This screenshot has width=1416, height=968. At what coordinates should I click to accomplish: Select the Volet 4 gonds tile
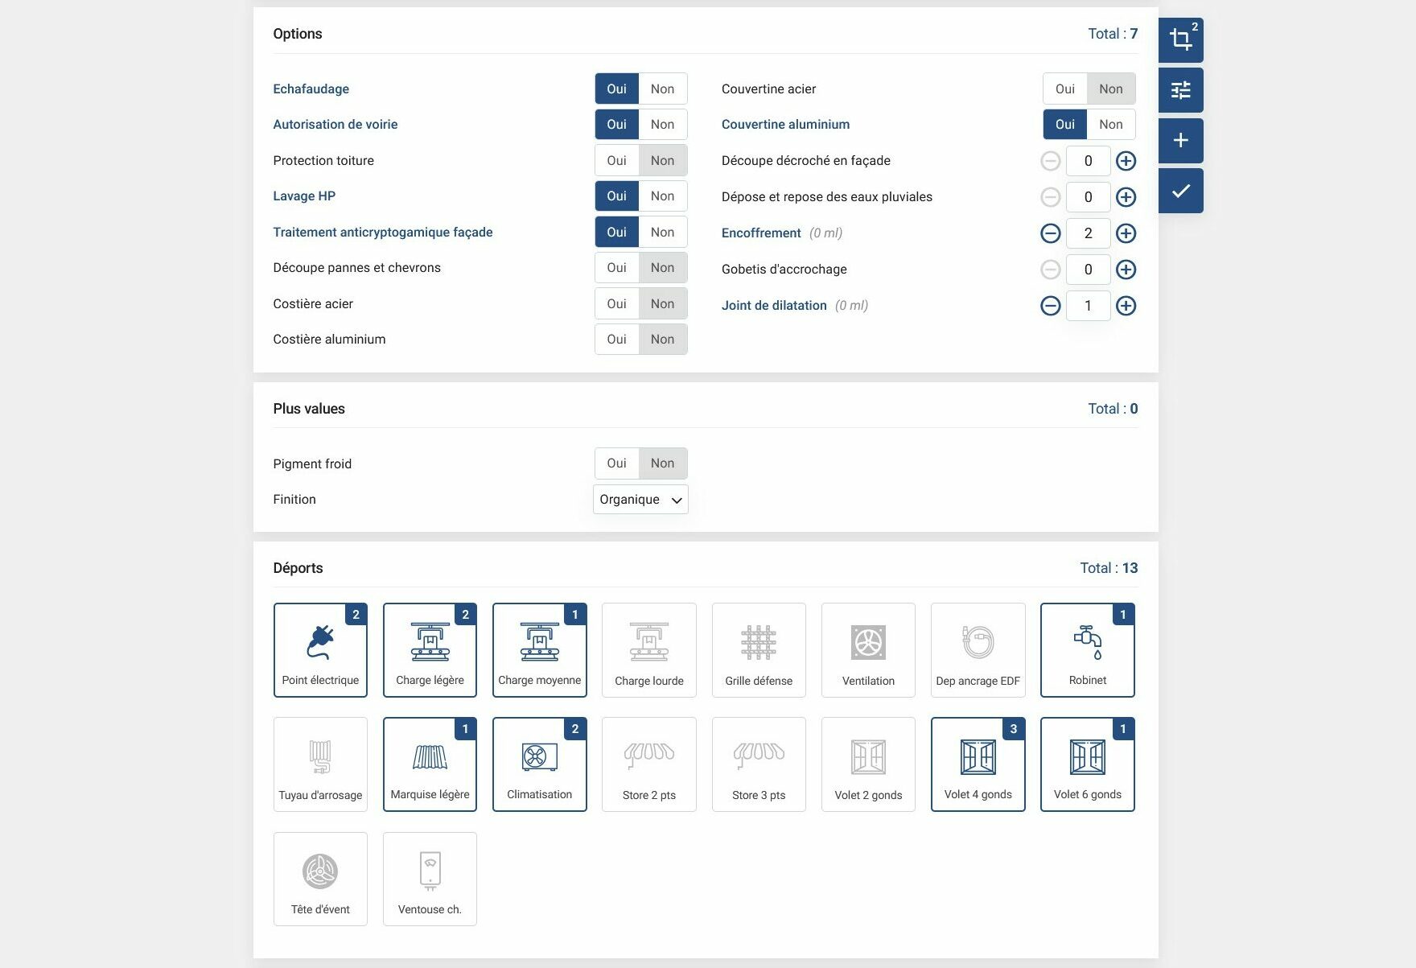[x=978, y=764]
